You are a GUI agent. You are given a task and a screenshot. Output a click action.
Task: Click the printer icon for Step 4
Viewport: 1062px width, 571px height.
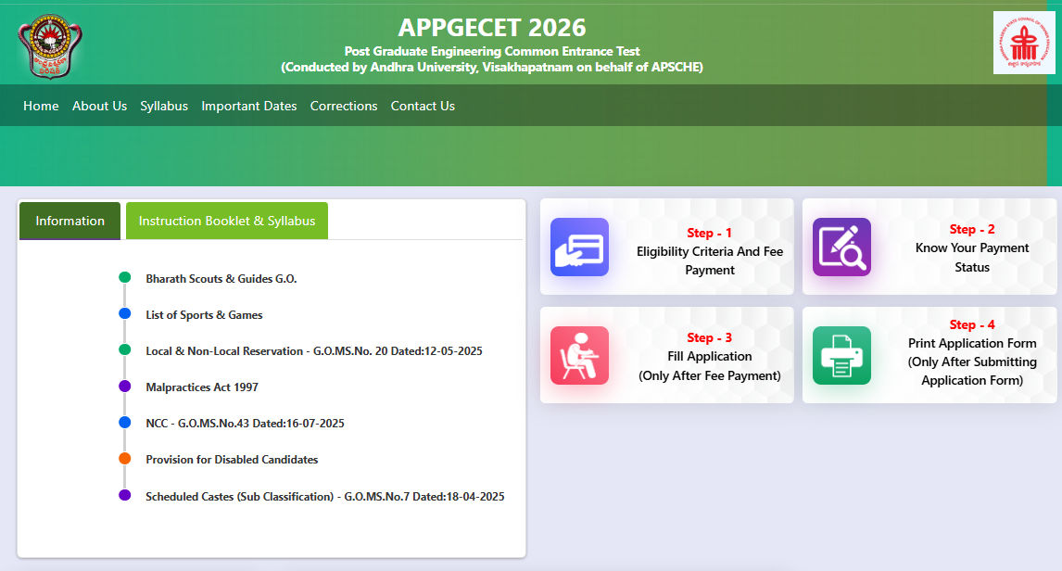(x=841, y=355)
